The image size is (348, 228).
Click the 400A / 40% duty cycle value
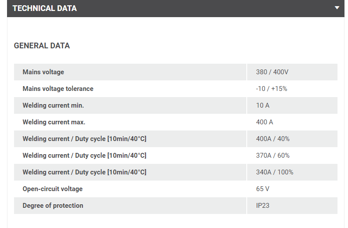(x=273, y=139)
